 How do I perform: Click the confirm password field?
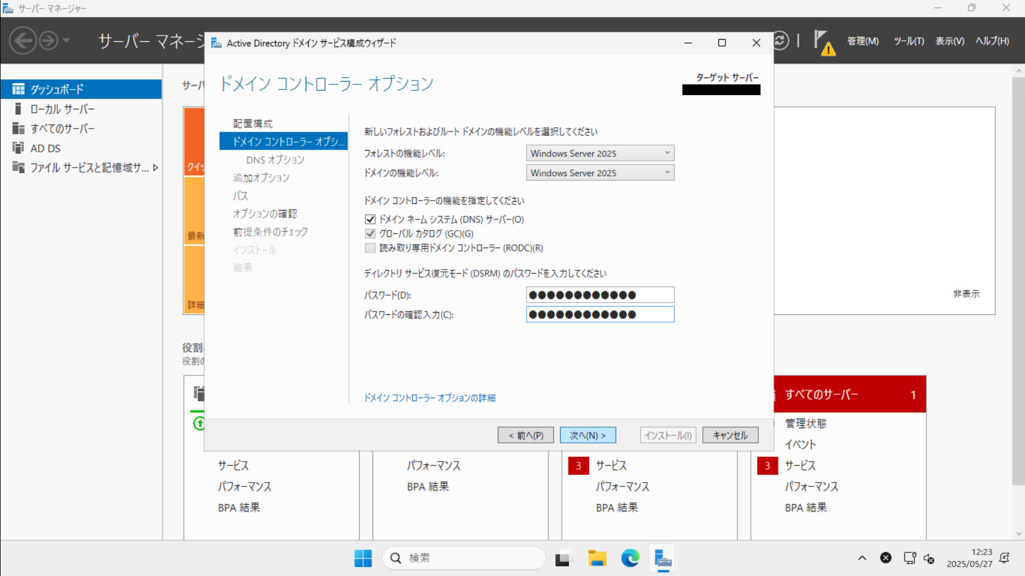coord(600,314)
